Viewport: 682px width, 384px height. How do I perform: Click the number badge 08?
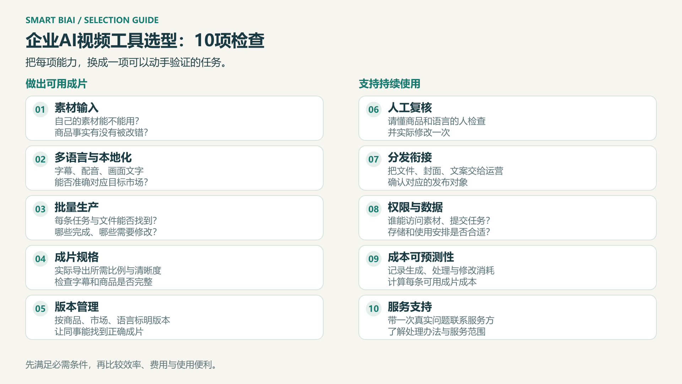(x=374, y=209)
